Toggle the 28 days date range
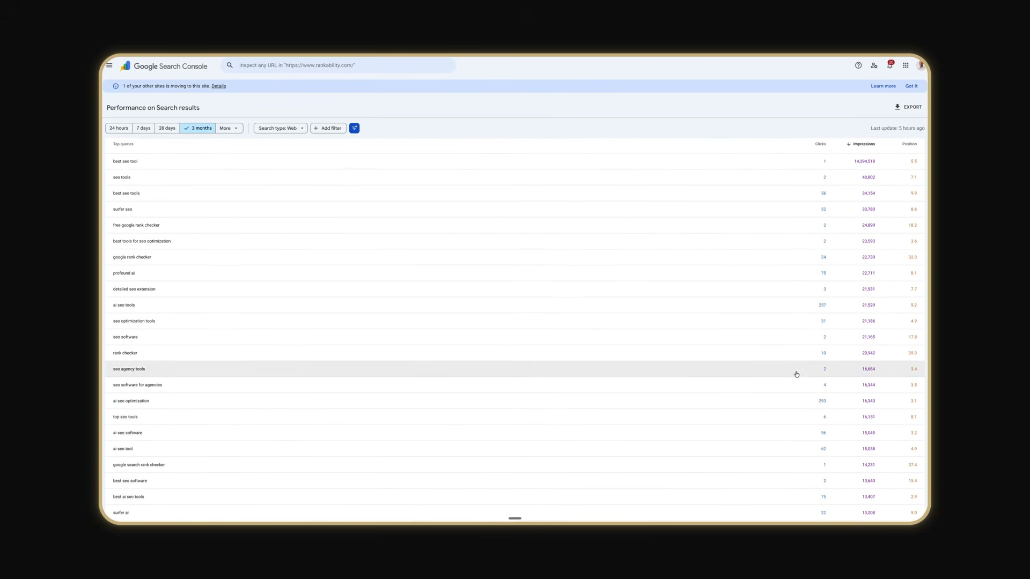The width and height of the screenshot is (1030, 579). point(167,128)
